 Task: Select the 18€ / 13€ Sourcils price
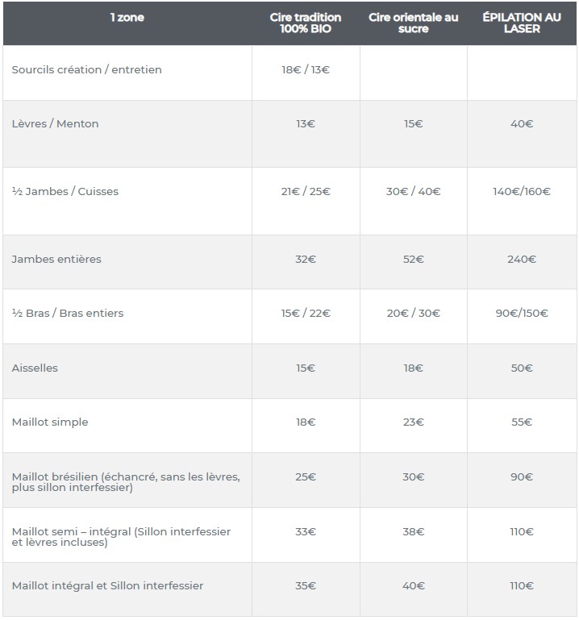(306, 70)
